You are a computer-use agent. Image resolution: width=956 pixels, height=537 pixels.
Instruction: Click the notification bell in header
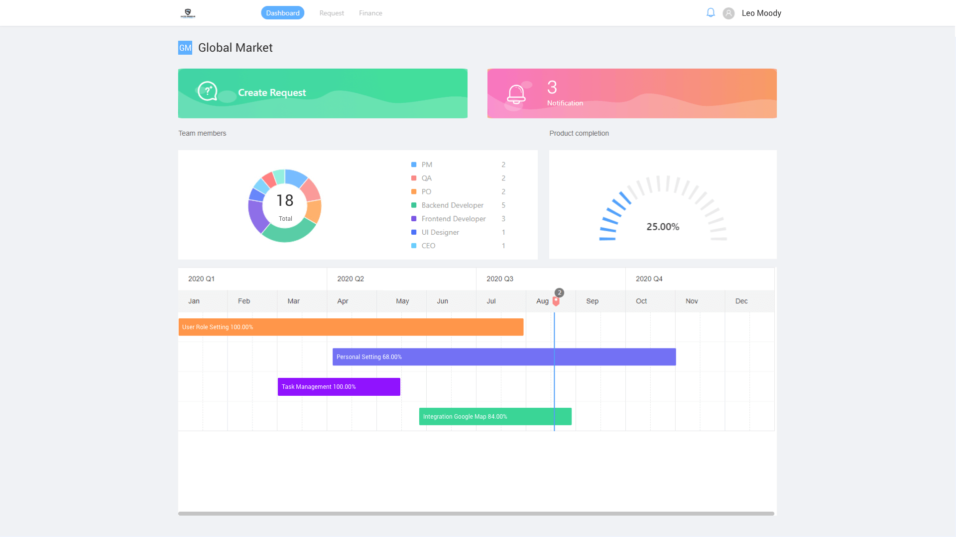(x=711, y=13)
